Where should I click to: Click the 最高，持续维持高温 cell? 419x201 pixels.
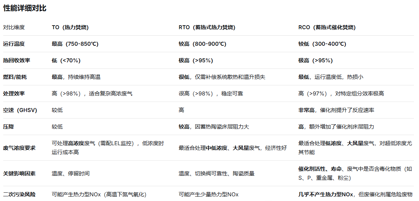[x=76, y=77]
